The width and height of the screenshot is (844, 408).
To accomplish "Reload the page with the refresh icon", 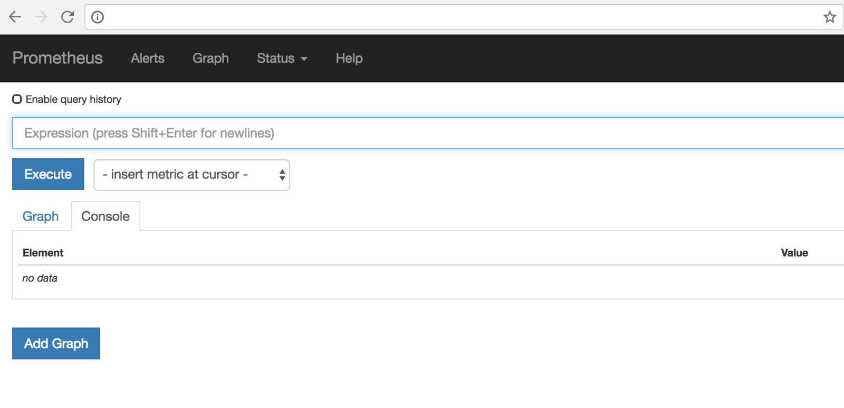I will pyautogui.click(x=68, y=17).
